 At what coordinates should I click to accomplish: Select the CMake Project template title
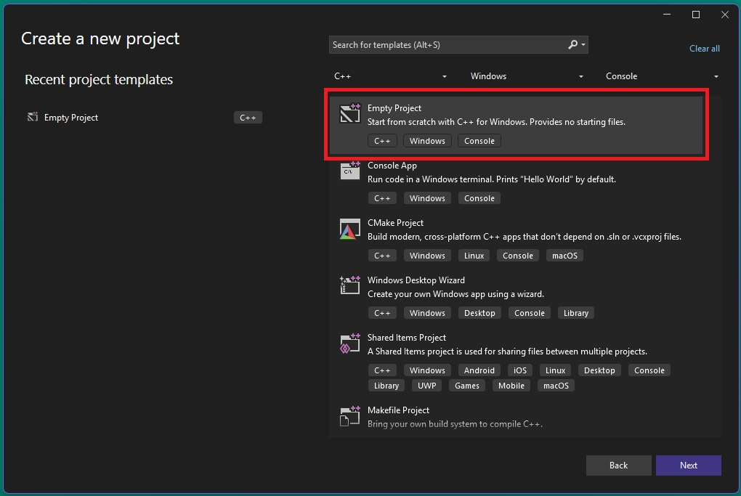pos(395,222)
